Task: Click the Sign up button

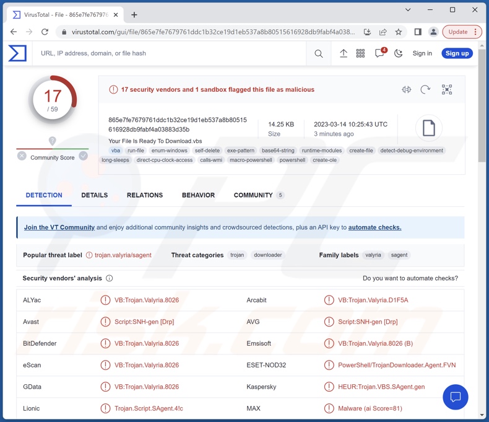Action: [x=457, y=53]
